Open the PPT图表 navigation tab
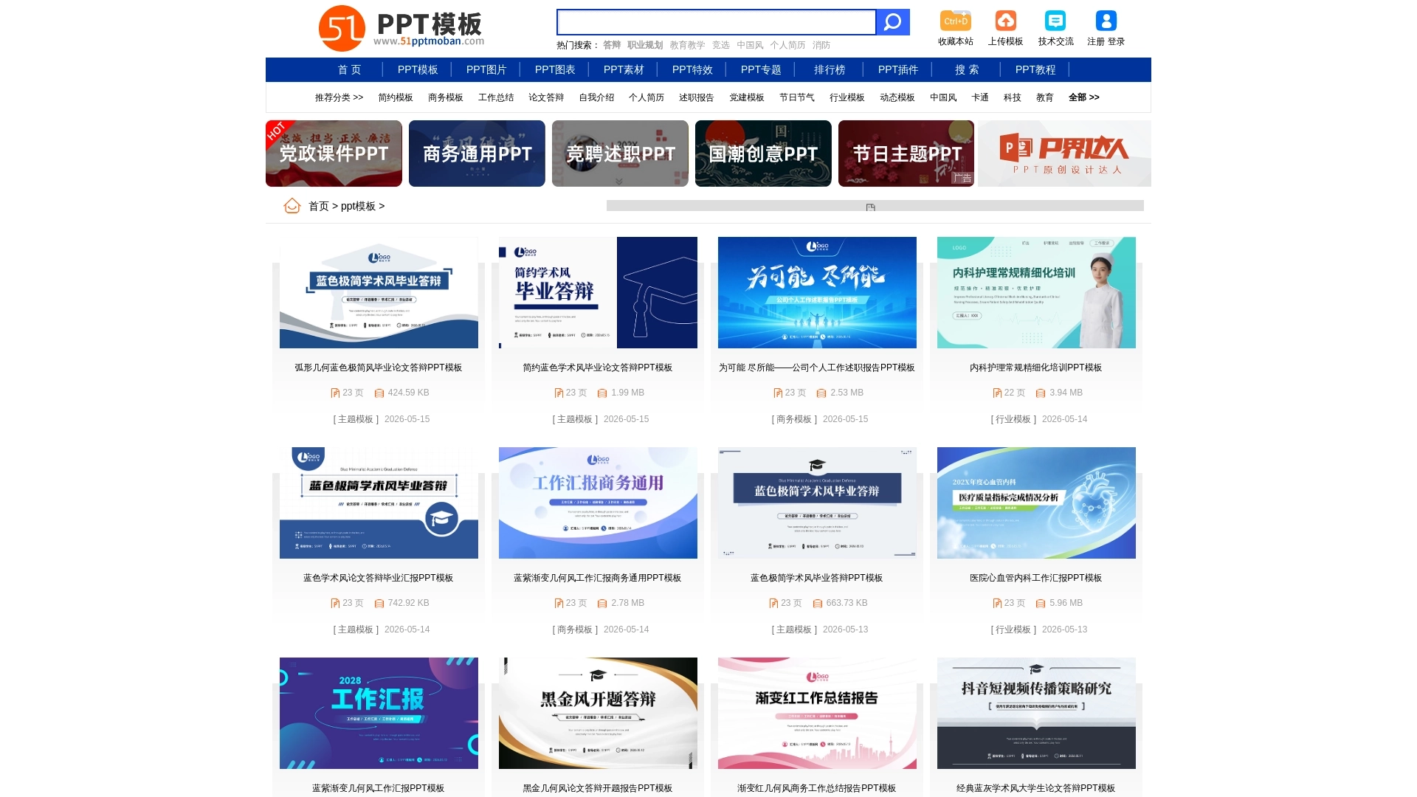The image size is (1417, 797). [555, 69]
